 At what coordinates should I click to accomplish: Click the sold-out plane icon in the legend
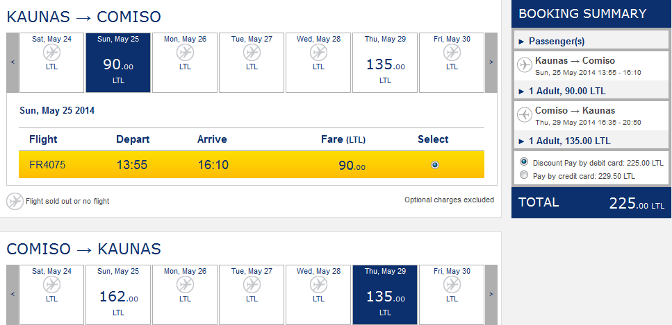click(x=15, y=201)
